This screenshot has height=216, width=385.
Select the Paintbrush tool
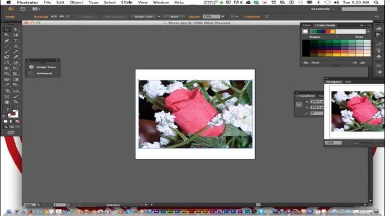[x=7, y=52]
